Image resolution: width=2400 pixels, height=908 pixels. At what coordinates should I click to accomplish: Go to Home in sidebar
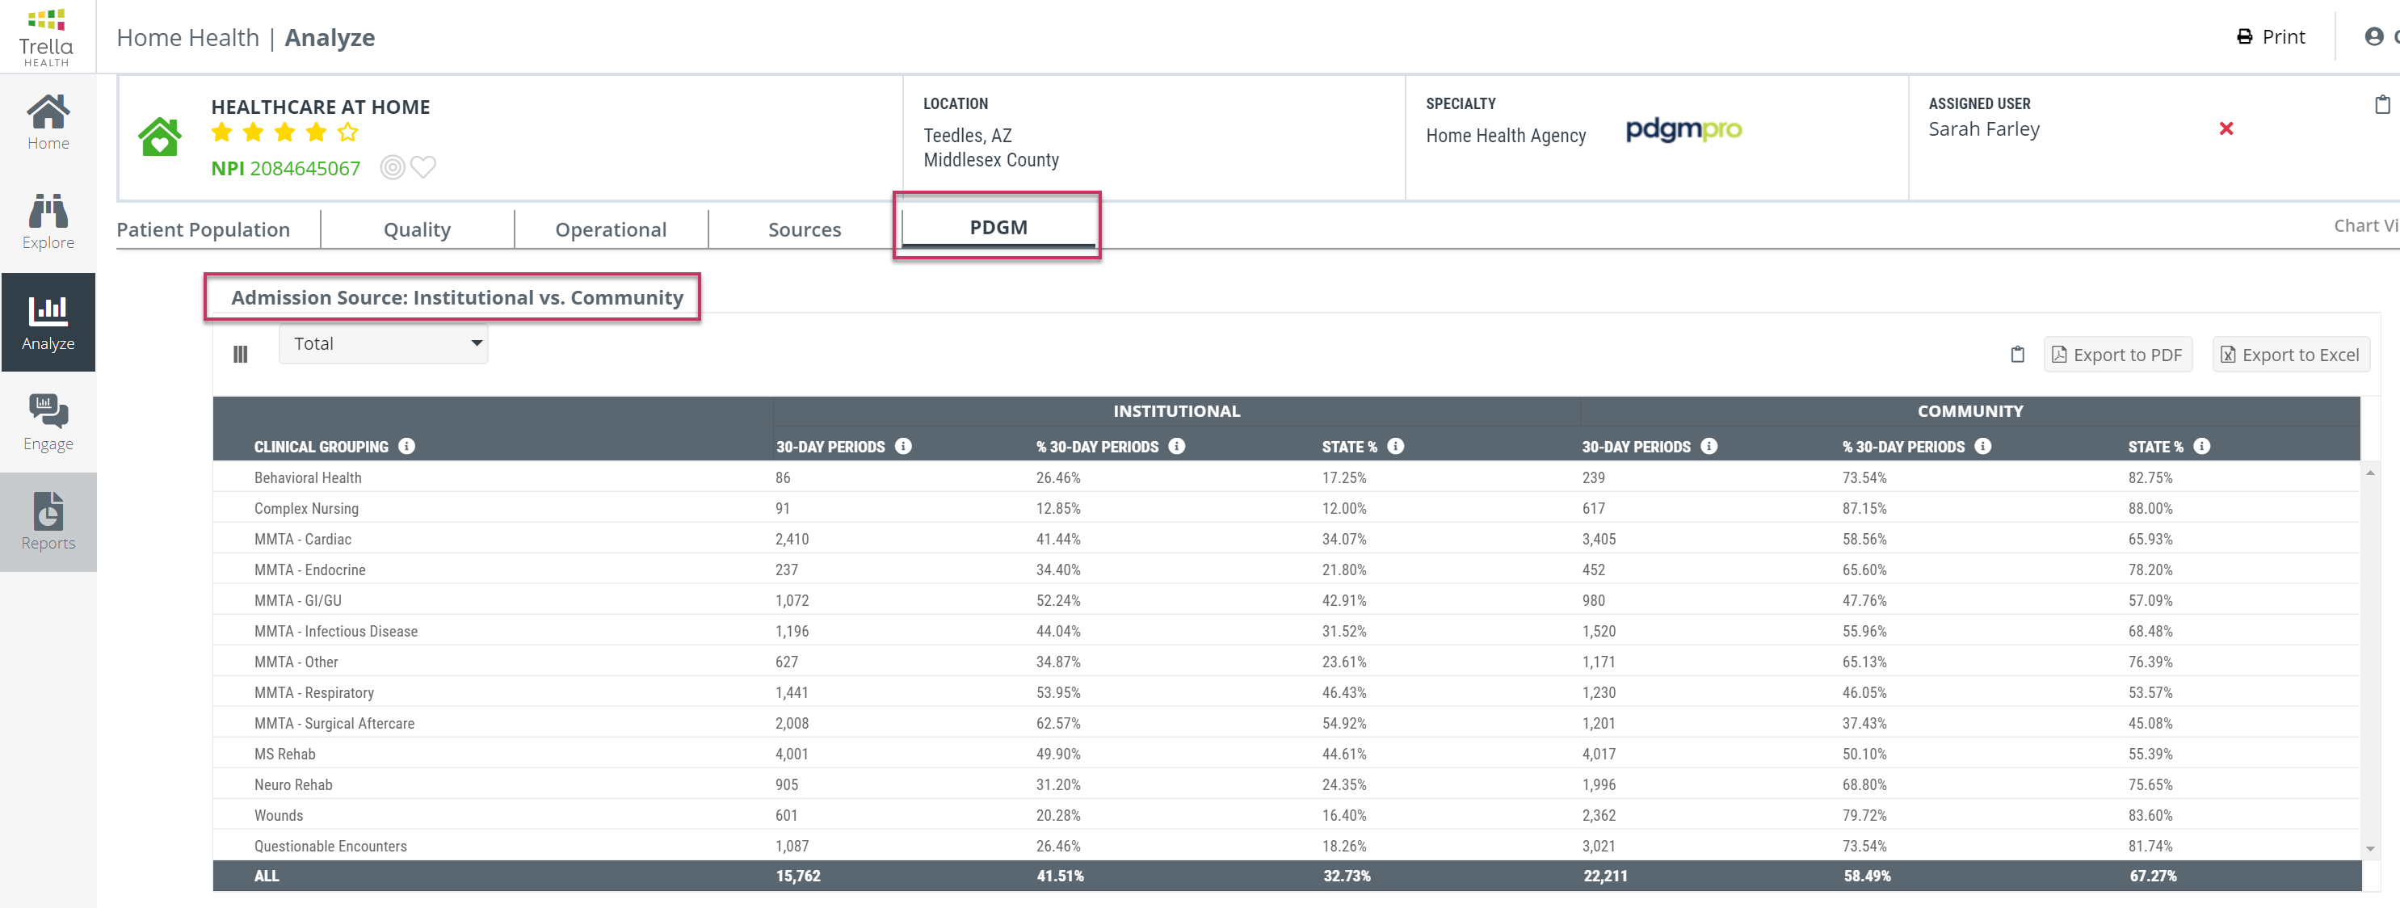click(x=48, y=122)
